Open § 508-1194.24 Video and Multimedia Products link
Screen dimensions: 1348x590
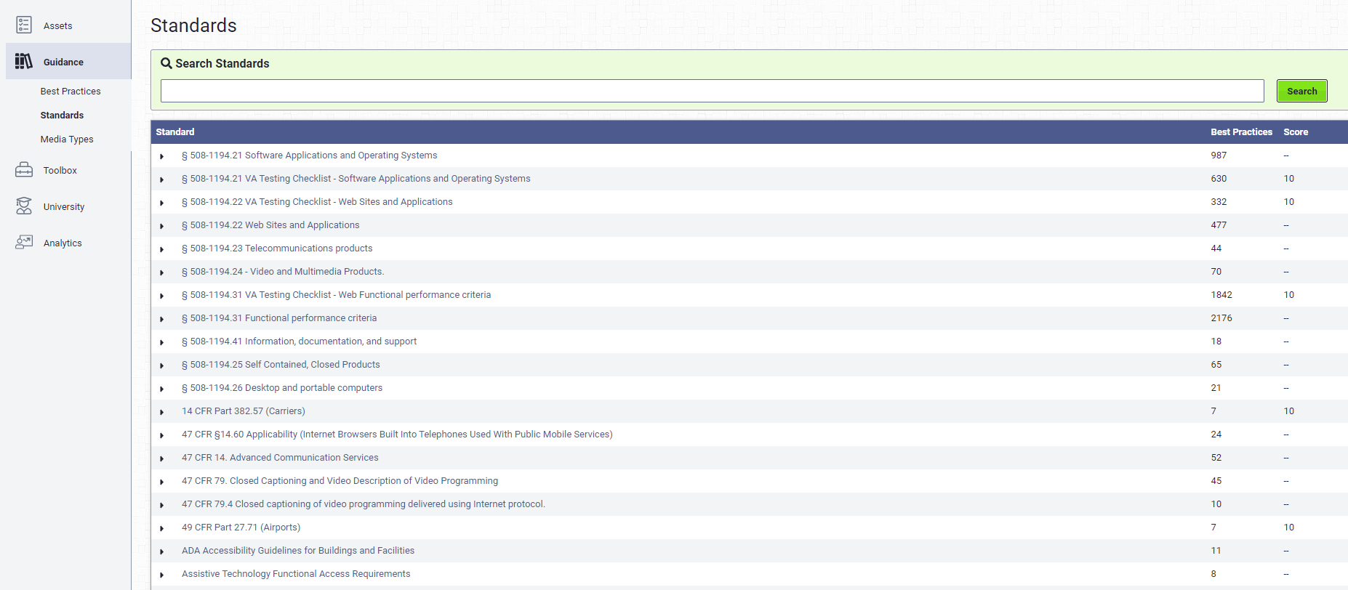coord(283,272)
